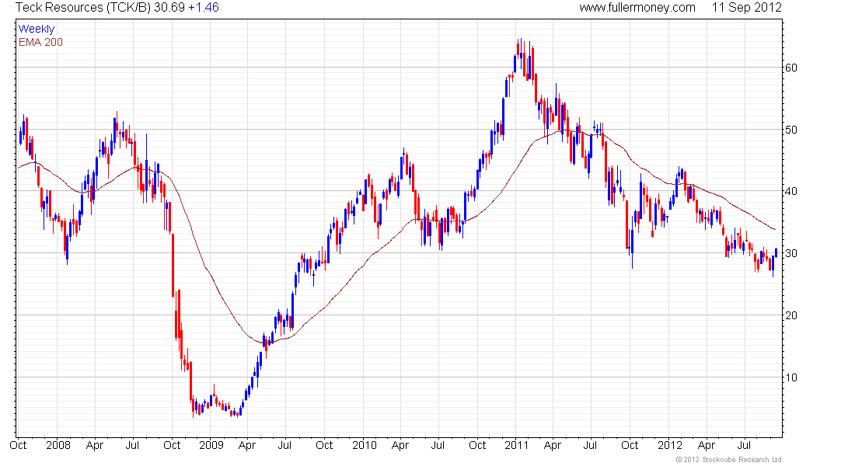Screen dimensions: 855x466
Task: Click the date '11 Sep 2012'
Action: click(746, 8)
